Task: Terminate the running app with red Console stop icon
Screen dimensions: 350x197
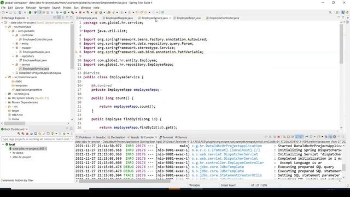Action: pos(278,137)
